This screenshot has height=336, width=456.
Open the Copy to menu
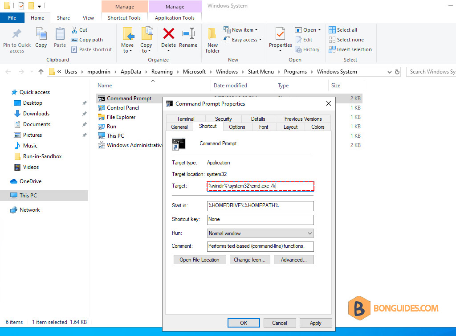(146, 40)
